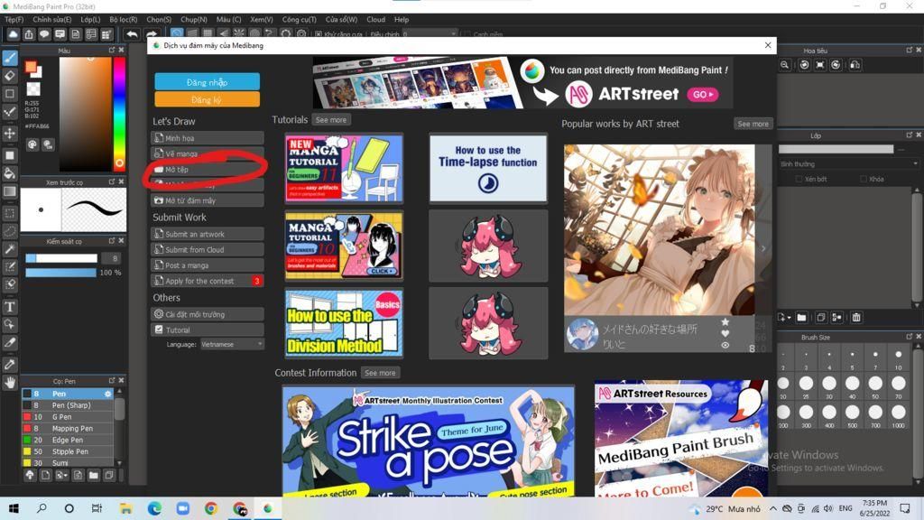This screenshot has height=520, width=924.
Task: Click the color palette icon in Màu panel
Action: pos(32,144)
